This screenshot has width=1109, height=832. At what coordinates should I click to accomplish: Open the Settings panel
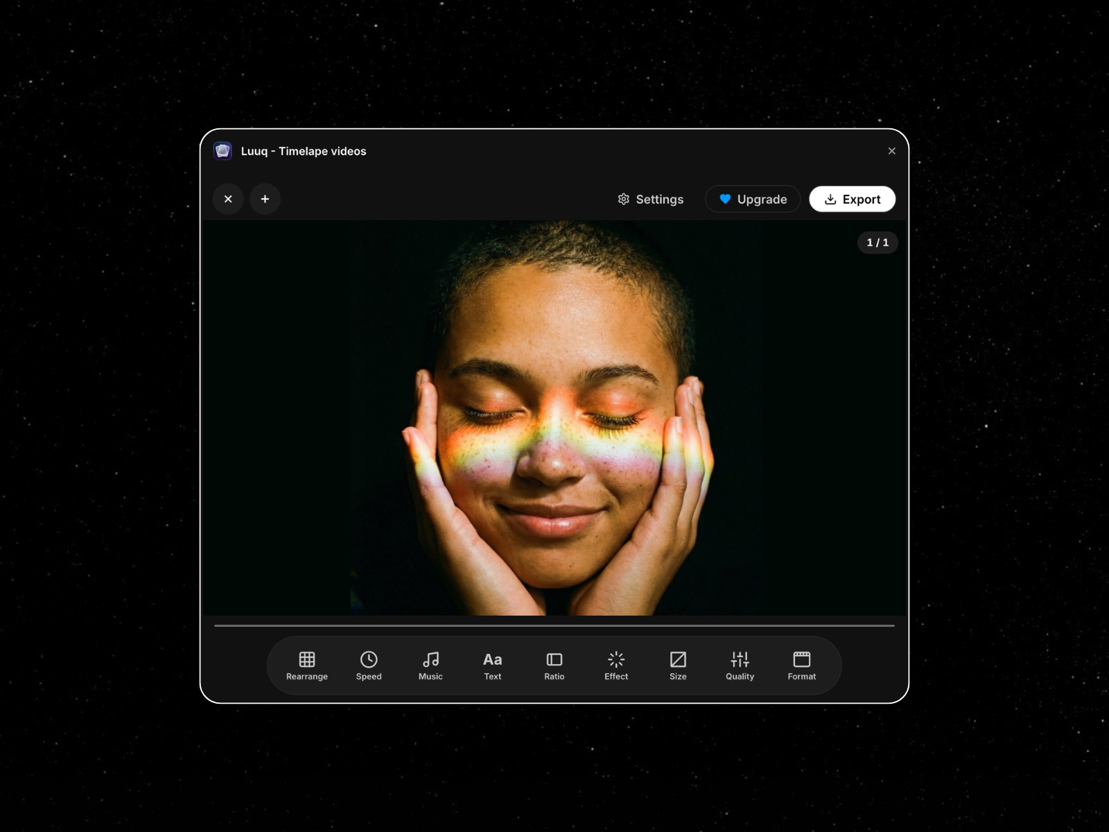click(650, 199)
